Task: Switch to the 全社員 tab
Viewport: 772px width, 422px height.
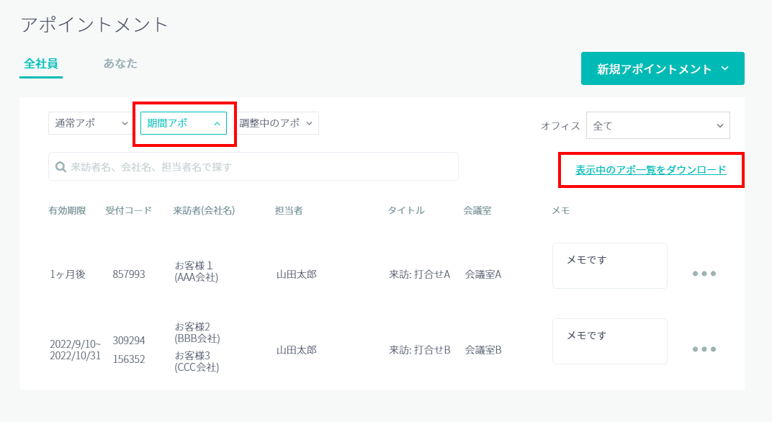Action: 41,64
